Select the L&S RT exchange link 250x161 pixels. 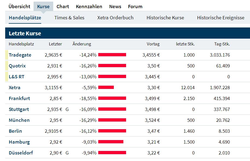[x=16, y=77]
